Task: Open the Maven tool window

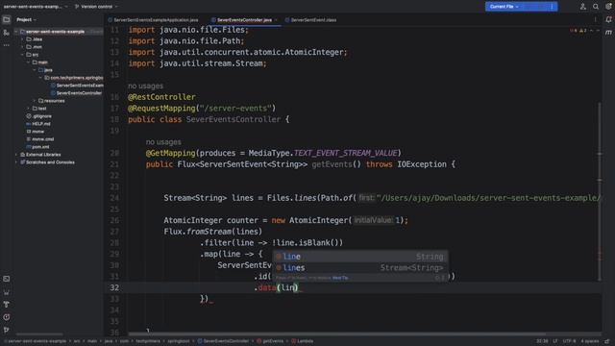Action: (x=608, y=33)
